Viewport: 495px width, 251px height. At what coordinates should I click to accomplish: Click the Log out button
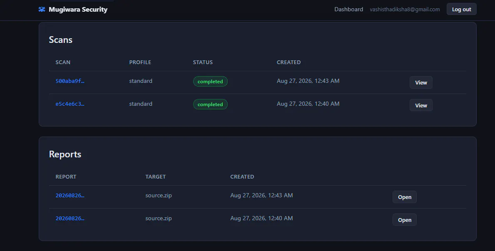[461, 9]
